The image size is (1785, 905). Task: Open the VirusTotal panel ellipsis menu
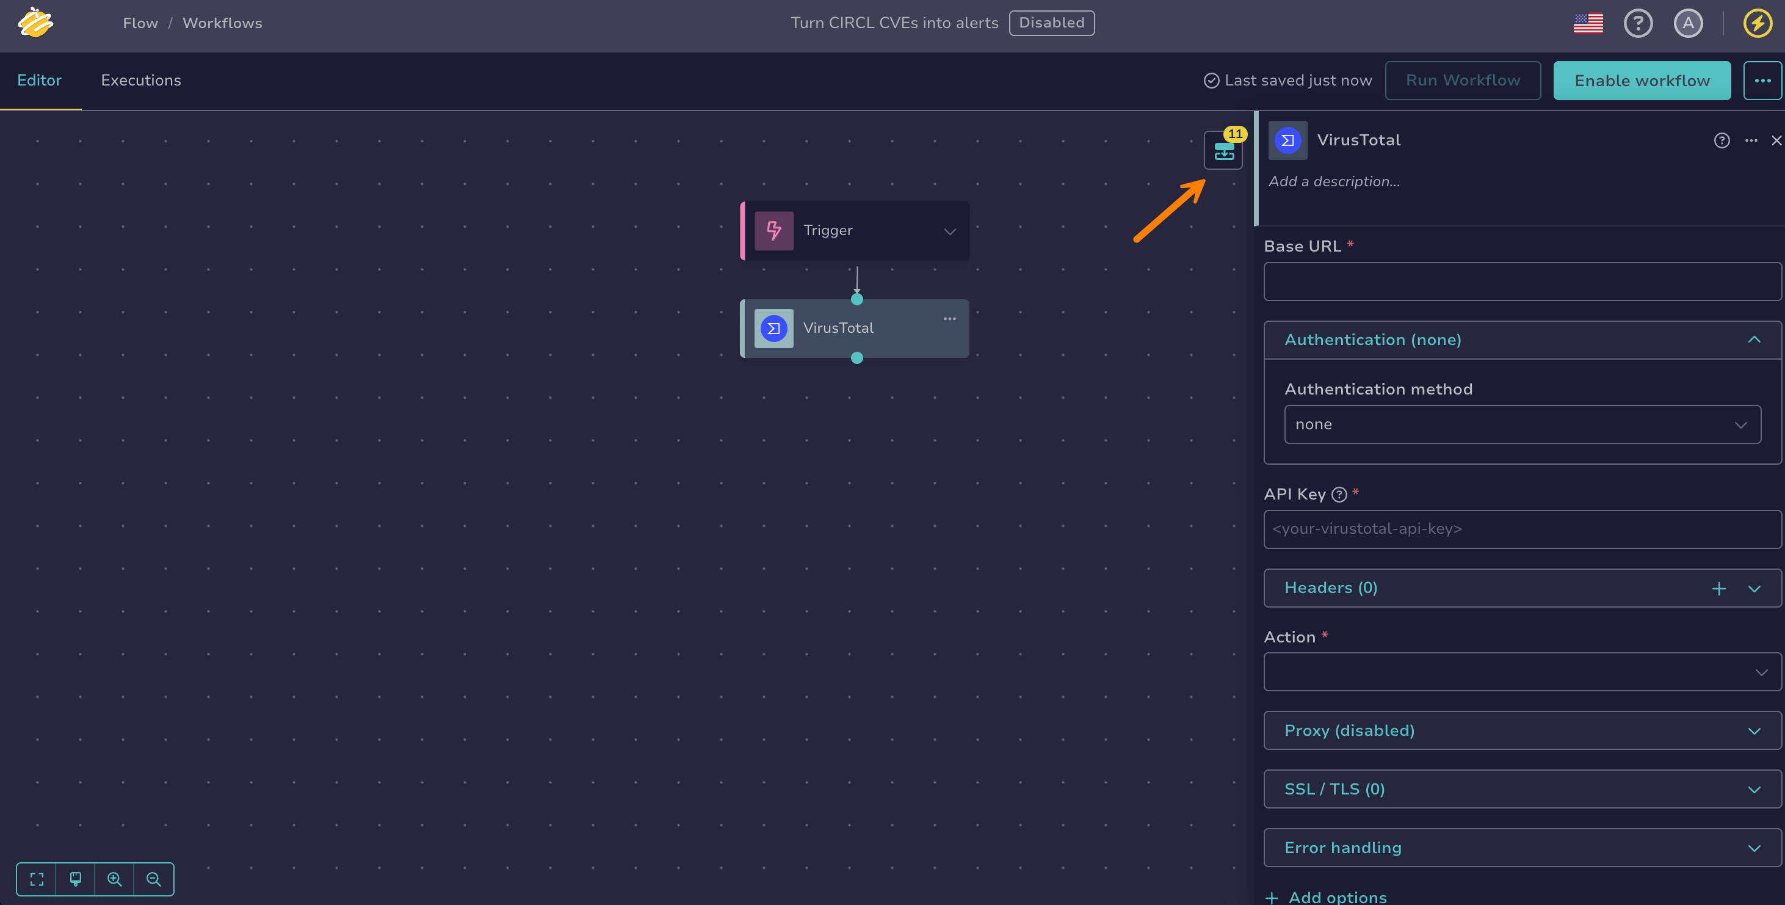pyautogui.click(x=1751, y=140)
